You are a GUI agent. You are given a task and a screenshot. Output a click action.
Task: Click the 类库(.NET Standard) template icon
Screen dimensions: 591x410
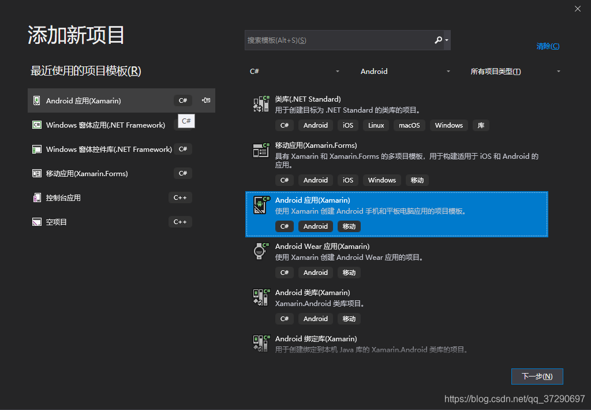[x=261, y=104]
